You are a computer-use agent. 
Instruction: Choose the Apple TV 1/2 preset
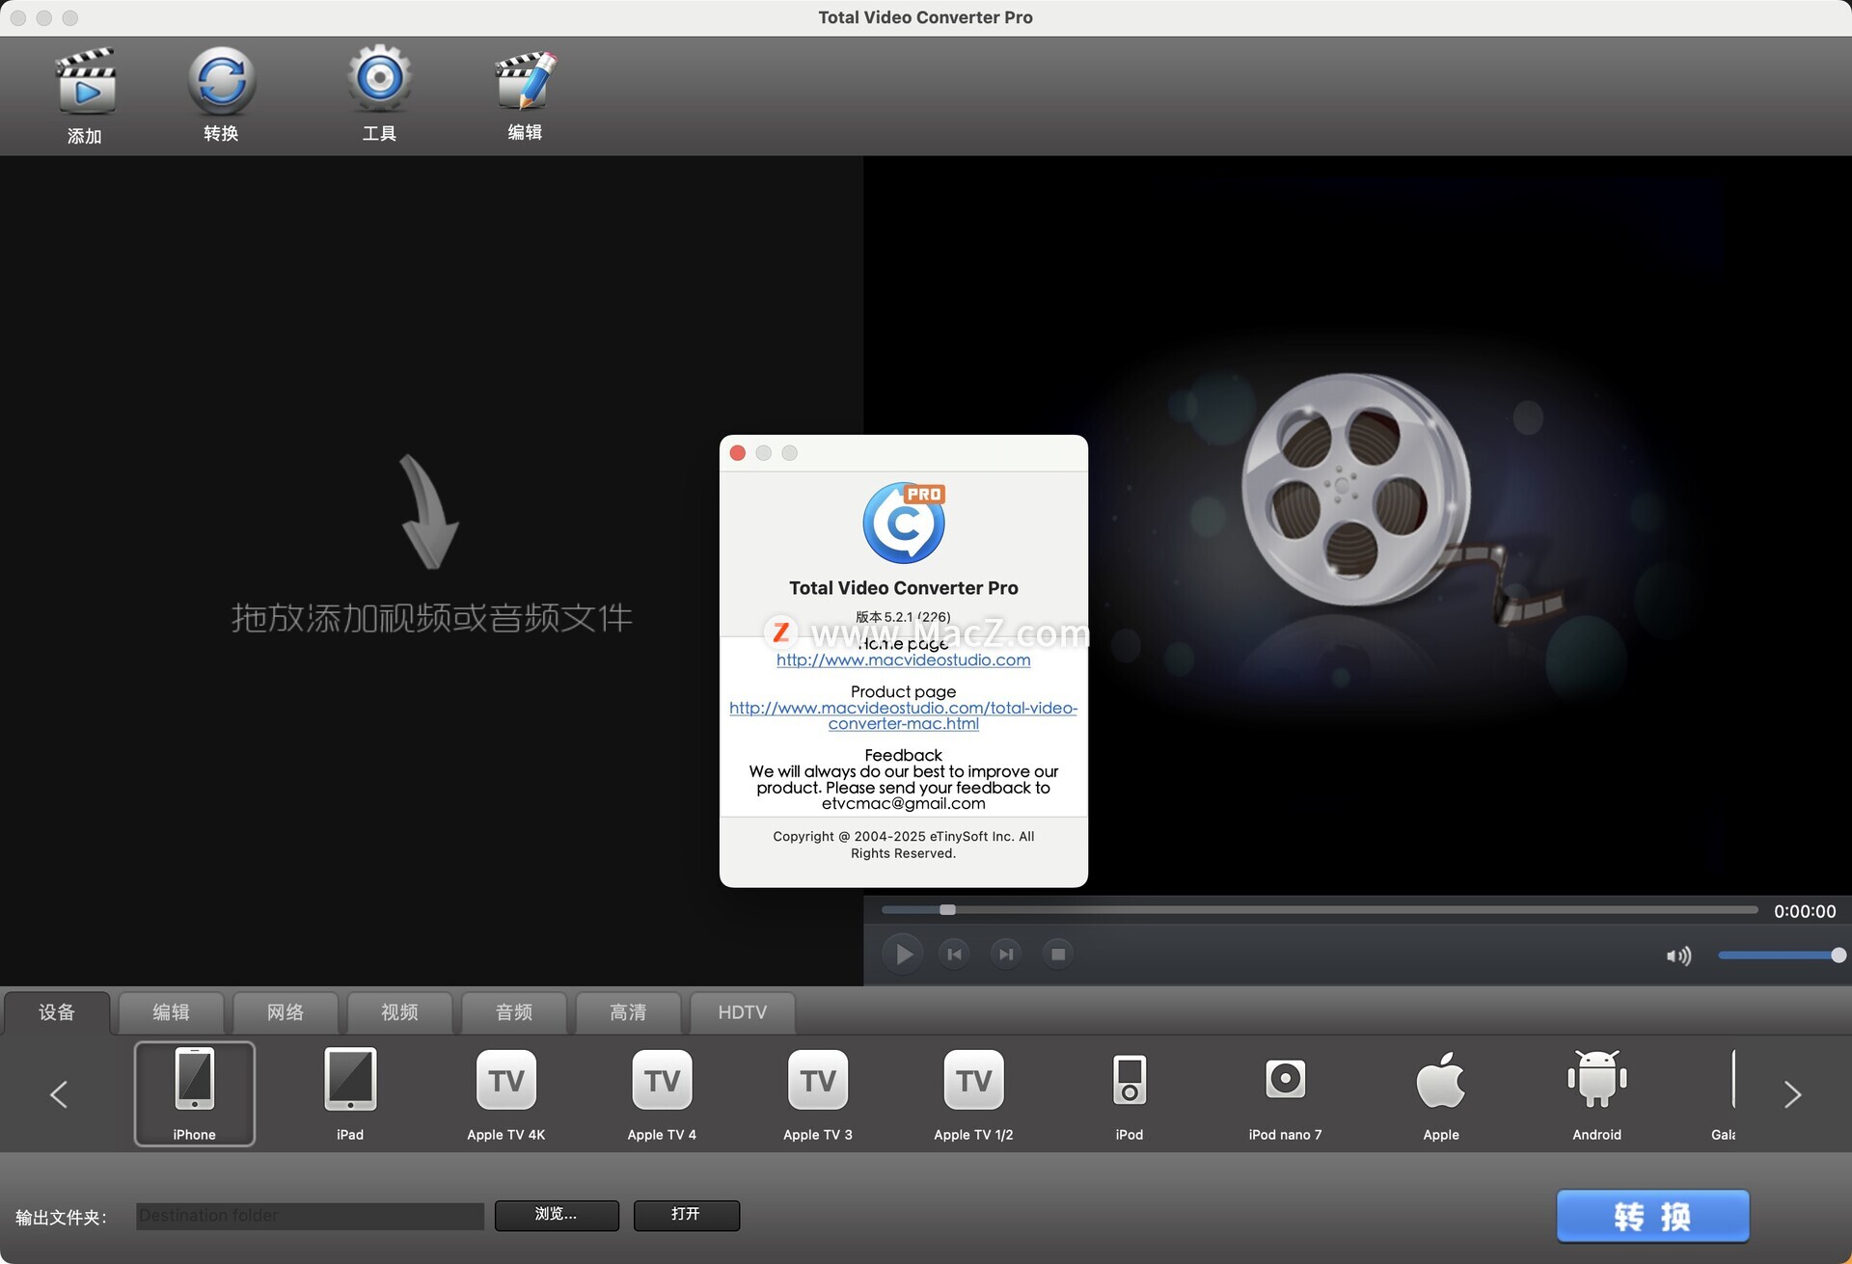pyautogui.click(x=973, y=1093)
